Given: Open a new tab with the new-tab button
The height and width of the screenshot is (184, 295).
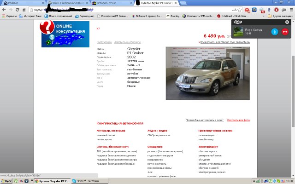Looking at the screenshot, I should (183, 3).
